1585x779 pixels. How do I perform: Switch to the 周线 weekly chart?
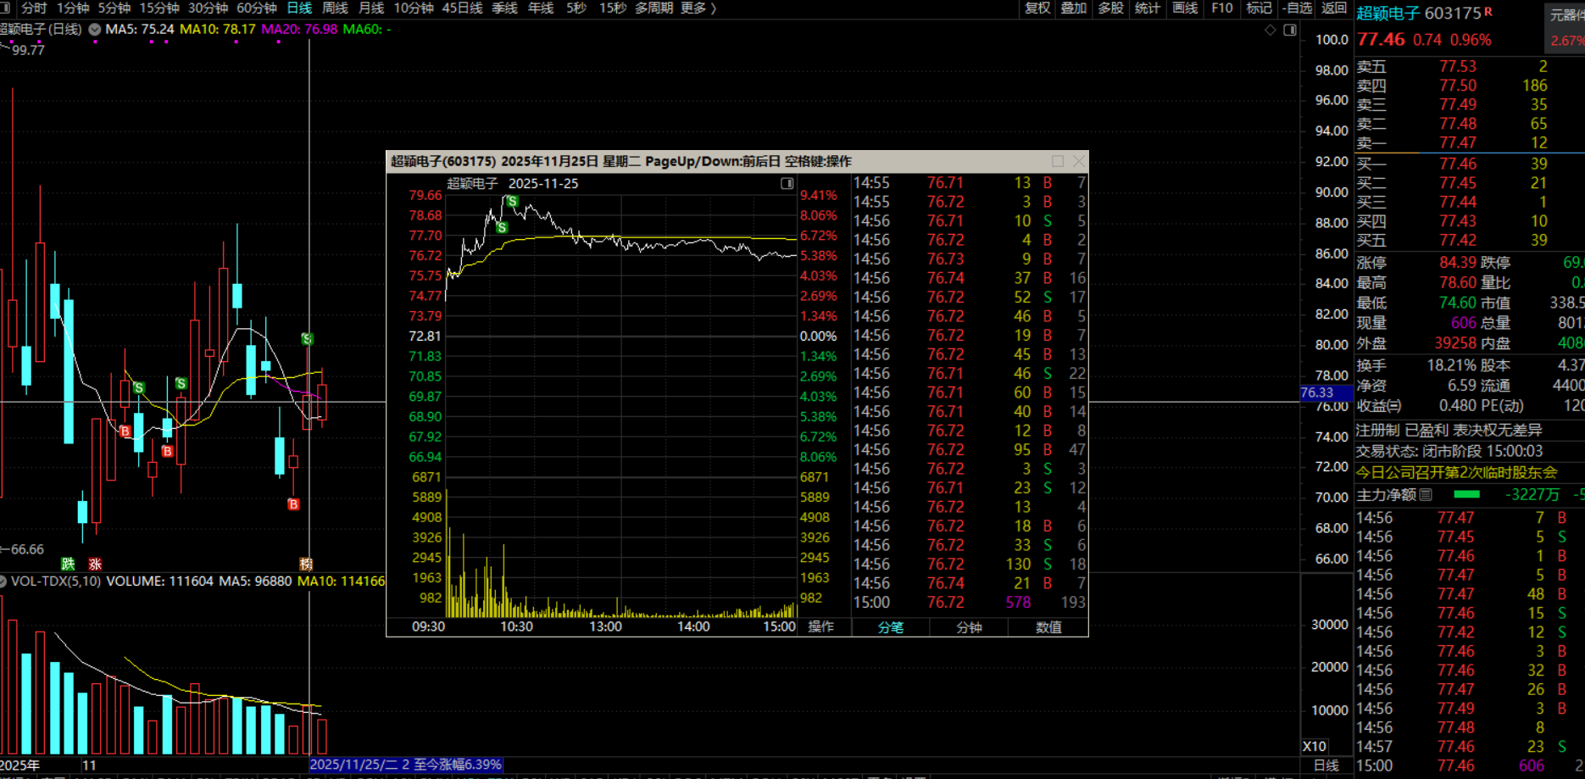coord(336,8)
